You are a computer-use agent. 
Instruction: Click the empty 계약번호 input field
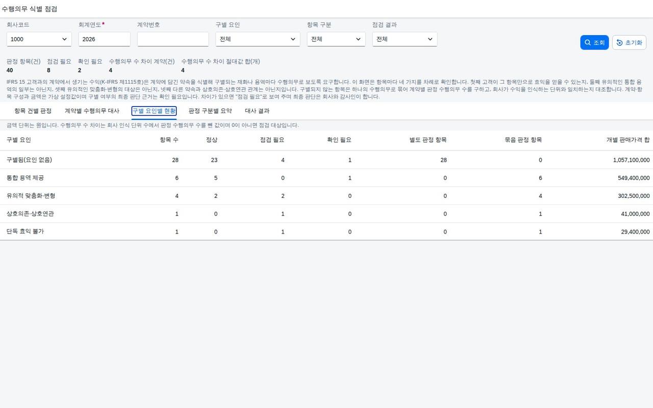tap(173, 39)
